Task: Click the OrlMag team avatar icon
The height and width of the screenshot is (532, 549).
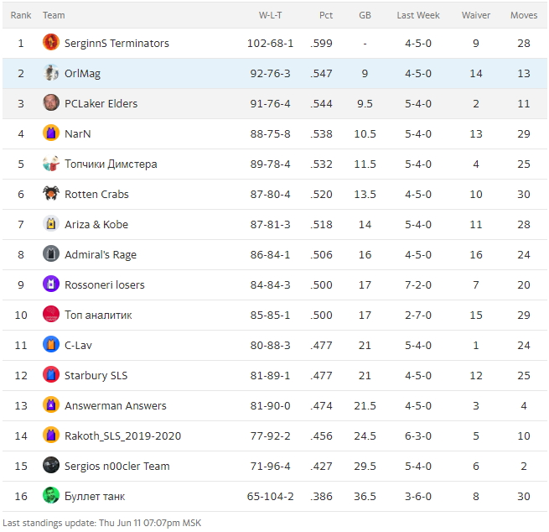Action: pyautogui.click(x=51, y=73)
